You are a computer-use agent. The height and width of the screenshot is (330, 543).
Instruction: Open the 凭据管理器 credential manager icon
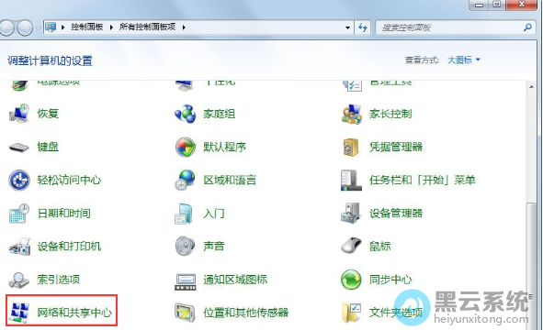pos(351,147)
